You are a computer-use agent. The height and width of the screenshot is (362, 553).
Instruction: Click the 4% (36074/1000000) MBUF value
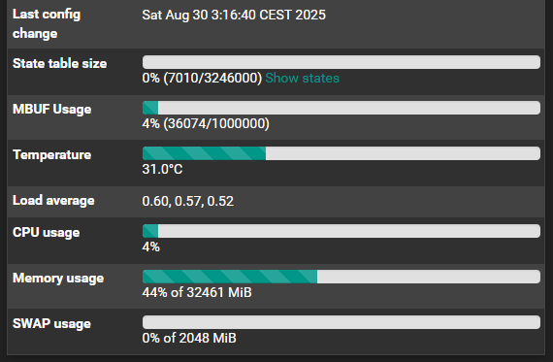206,124
